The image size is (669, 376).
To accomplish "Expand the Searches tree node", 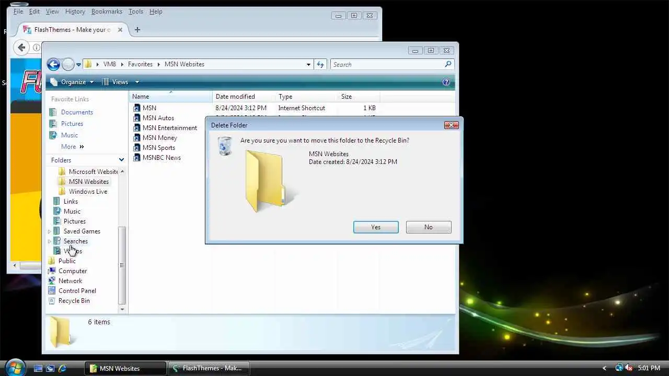I will pyautogui.click(x=50, y=241).
